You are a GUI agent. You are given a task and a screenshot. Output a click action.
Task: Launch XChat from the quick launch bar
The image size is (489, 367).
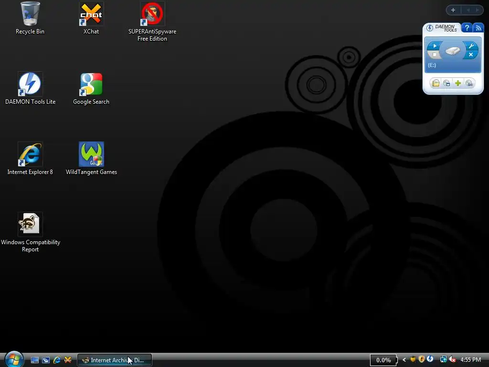point(68,360)
